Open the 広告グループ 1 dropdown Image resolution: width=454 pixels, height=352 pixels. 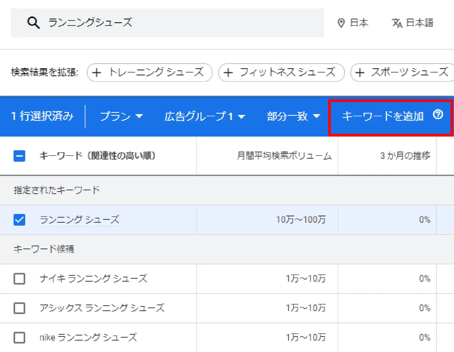[x=205, y=116]
